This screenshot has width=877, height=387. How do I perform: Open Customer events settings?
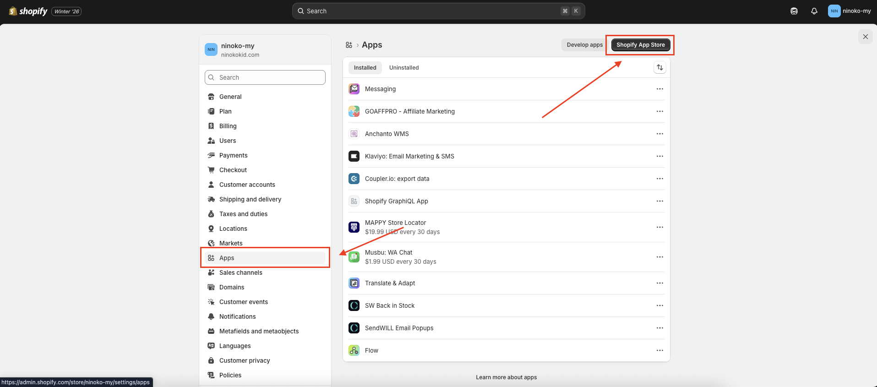[265, 302]
